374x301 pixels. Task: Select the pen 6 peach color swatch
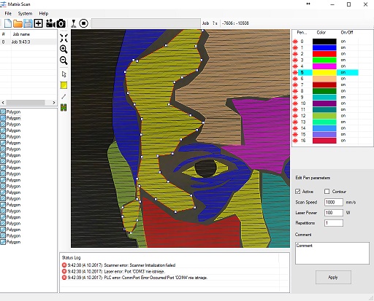point(324,79)
